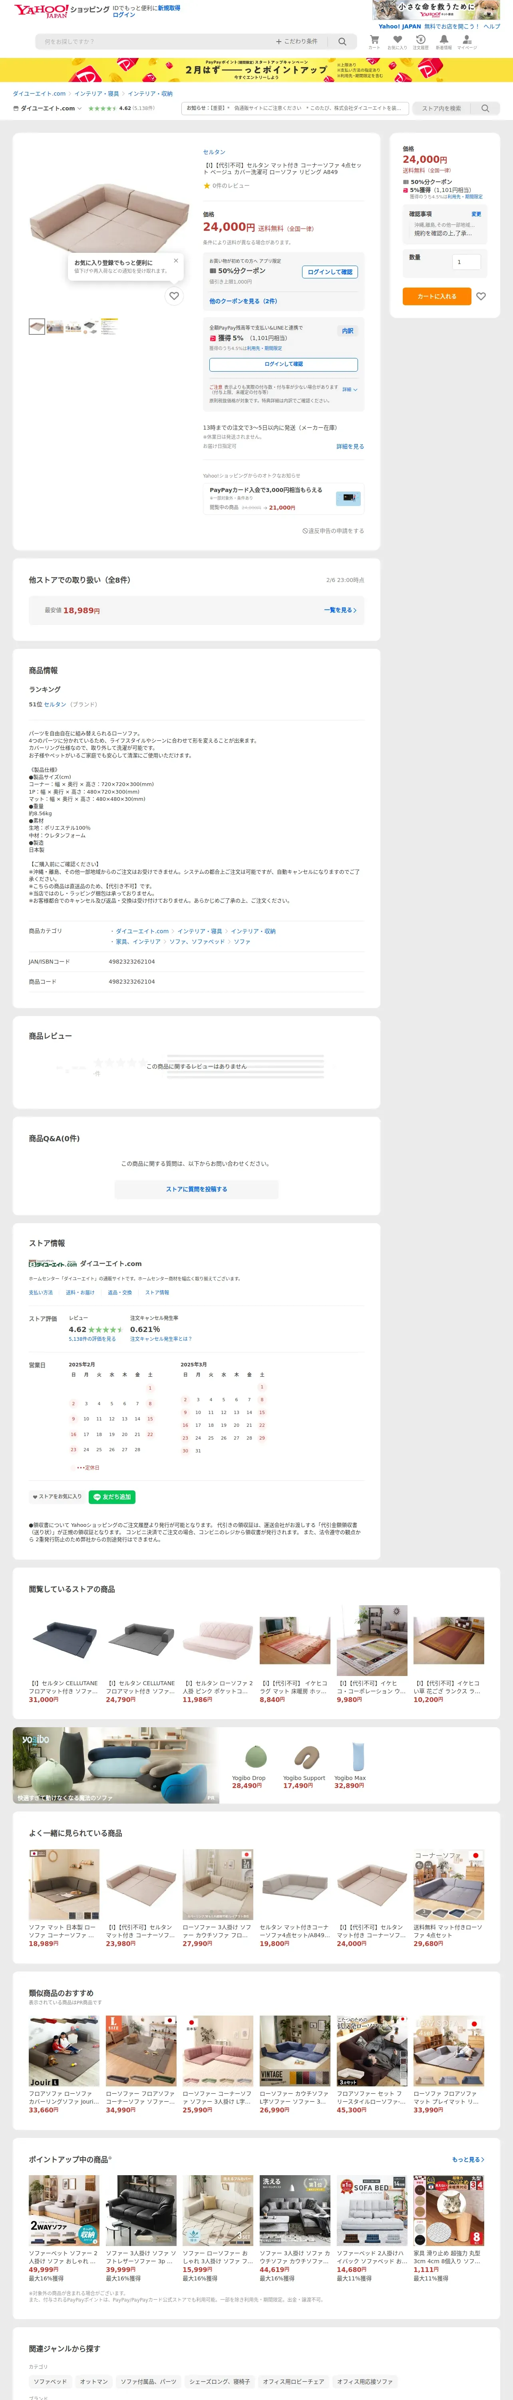This screenshot has width=513, height=2400.
Task: Click 注文キャンセル発生率とは？ link
Action: 161,1339
